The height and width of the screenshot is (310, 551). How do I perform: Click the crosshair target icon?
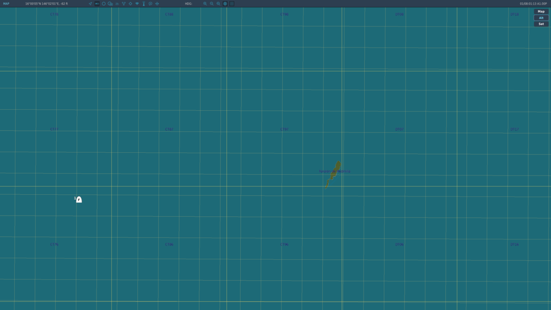pyautogui.click(x=131, y=3)
